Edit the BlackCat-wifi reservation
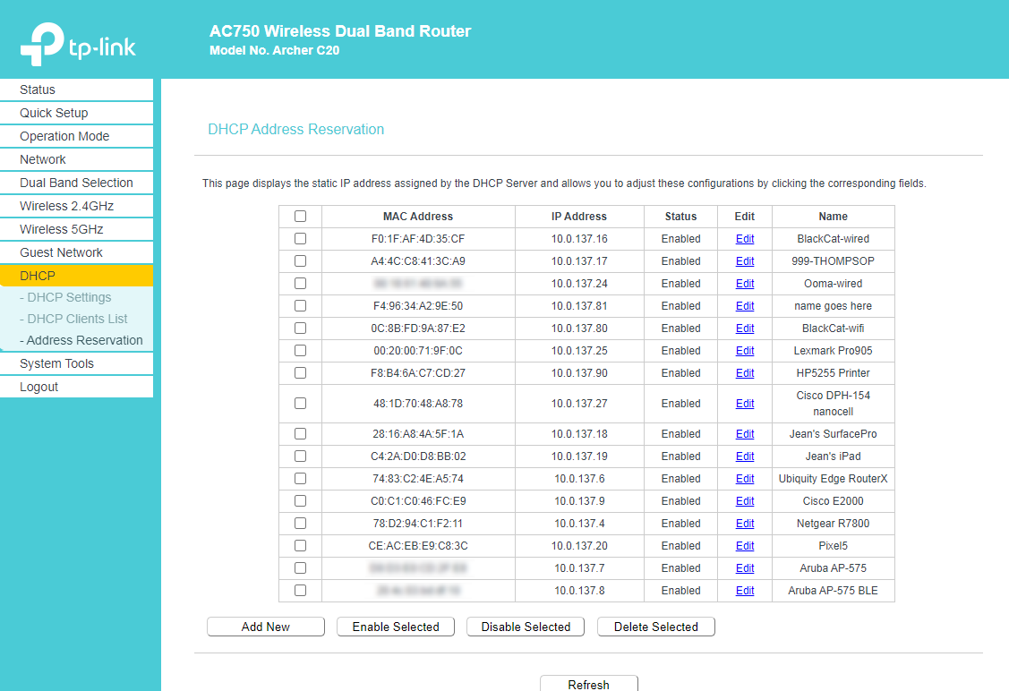This screenshot has height=691, width=1009. click(x=745, y=328)
